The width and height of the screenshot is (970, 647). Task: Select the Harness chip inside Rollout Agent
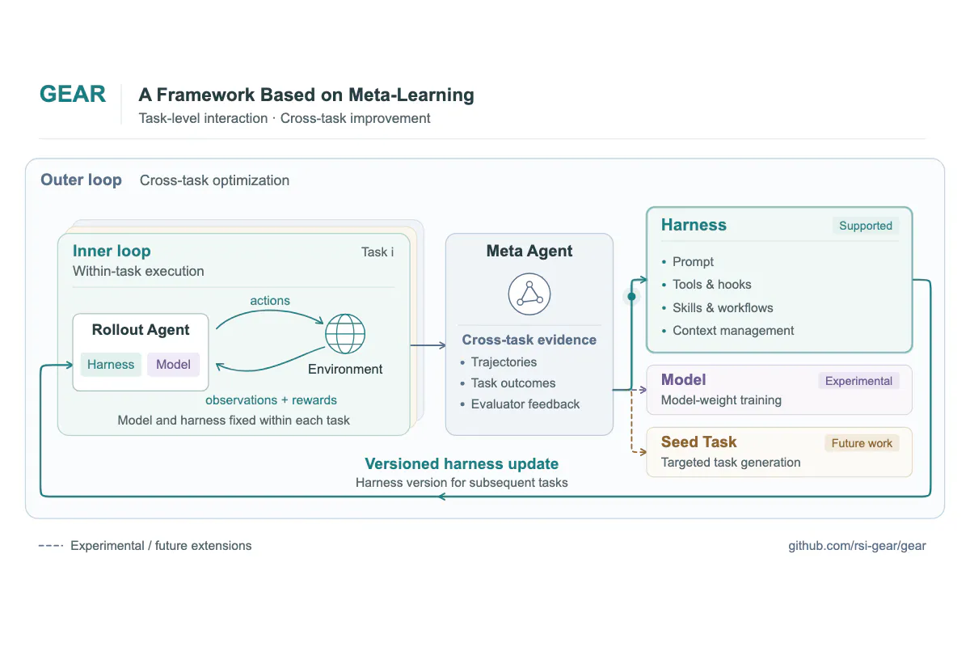click(111, 365)
